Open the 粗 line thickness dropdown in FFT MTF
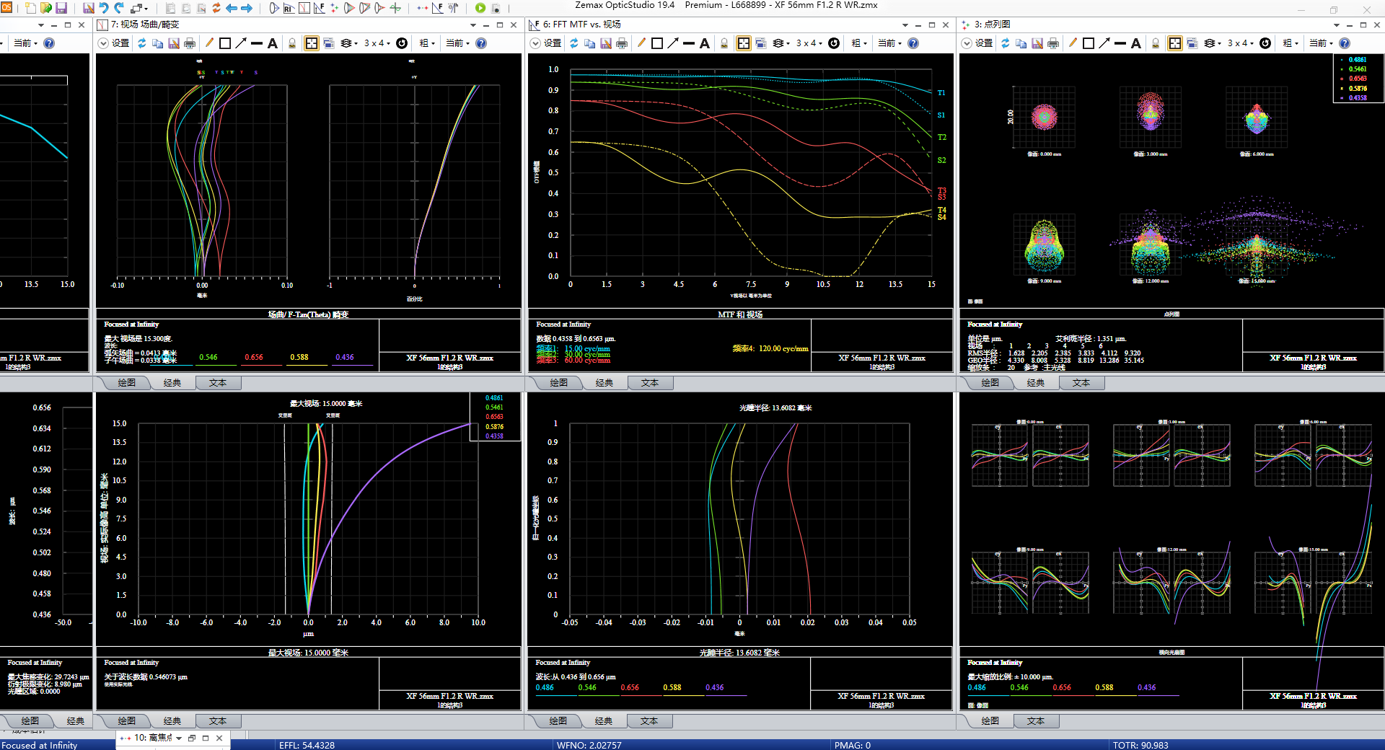This screenshot has height=750, width=1385. 858,43
